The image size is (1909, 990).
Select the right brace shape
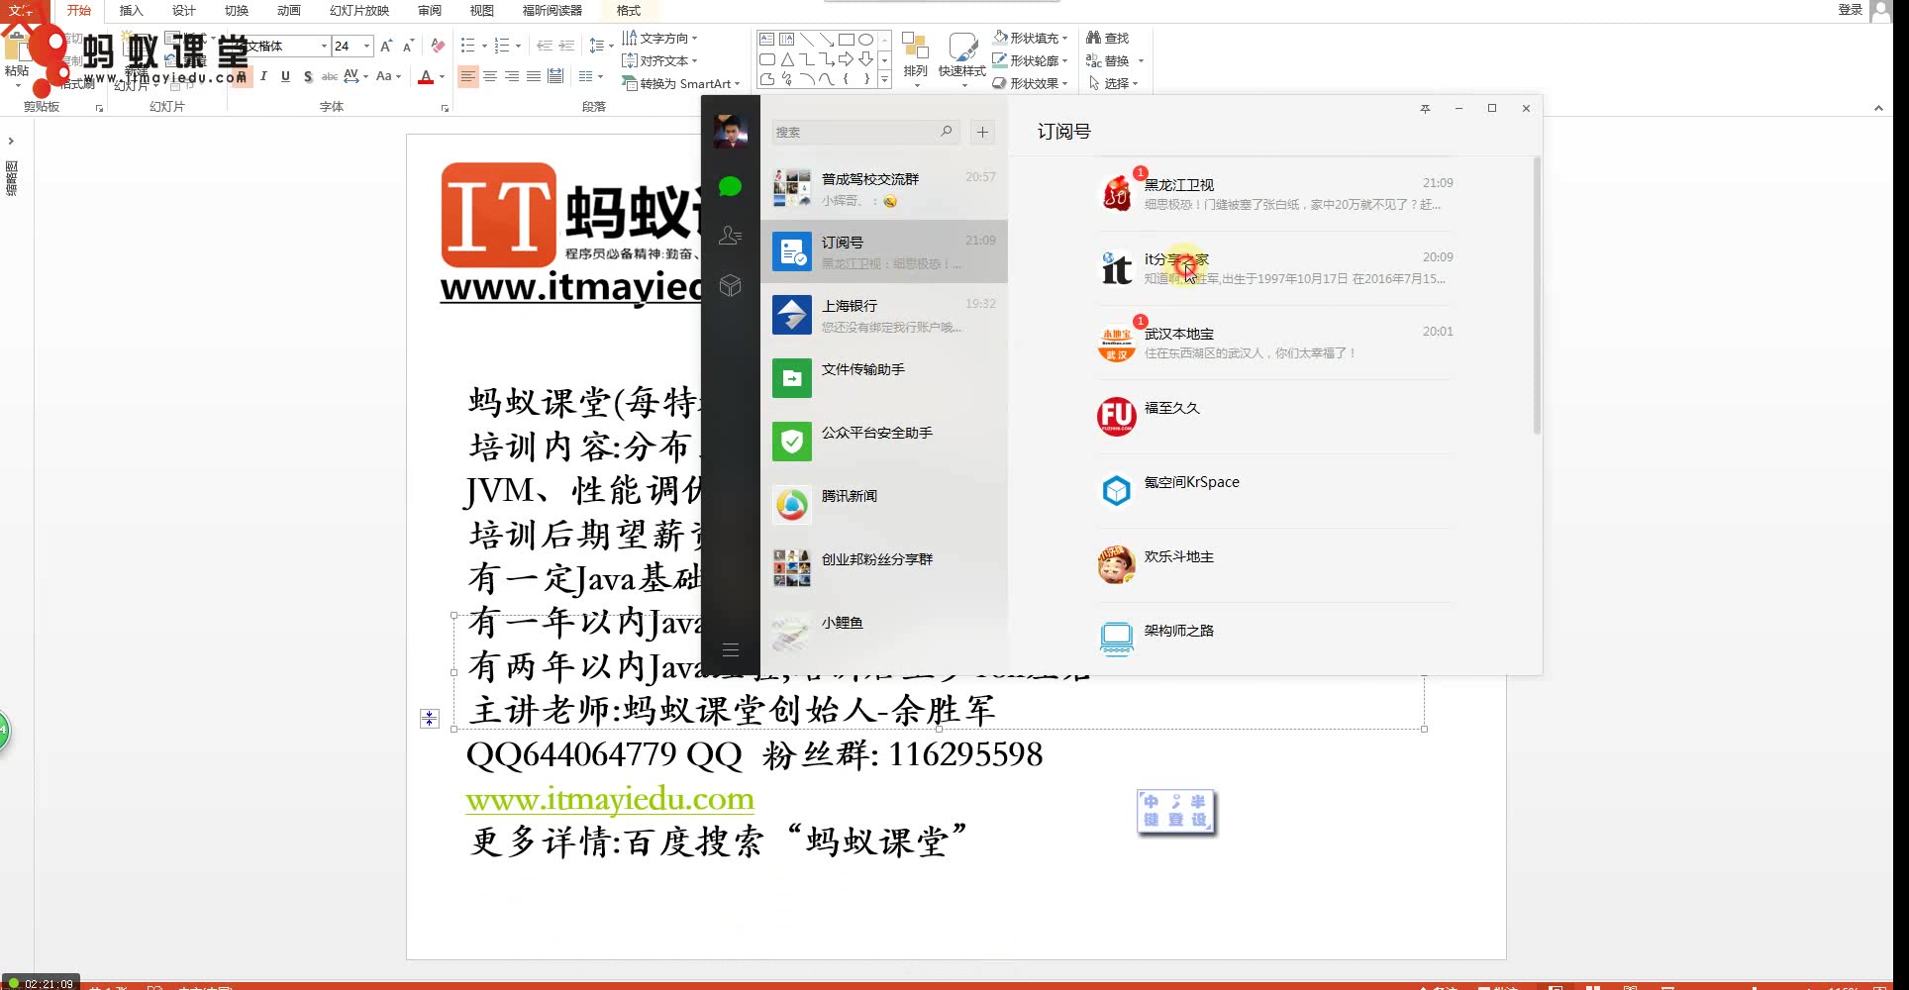(x=866, y=79)
